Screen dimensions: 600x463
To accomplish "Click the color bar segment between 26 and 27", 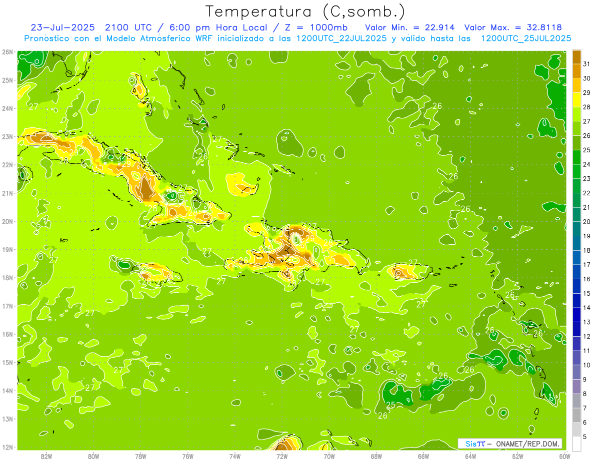I will point(576,128).
